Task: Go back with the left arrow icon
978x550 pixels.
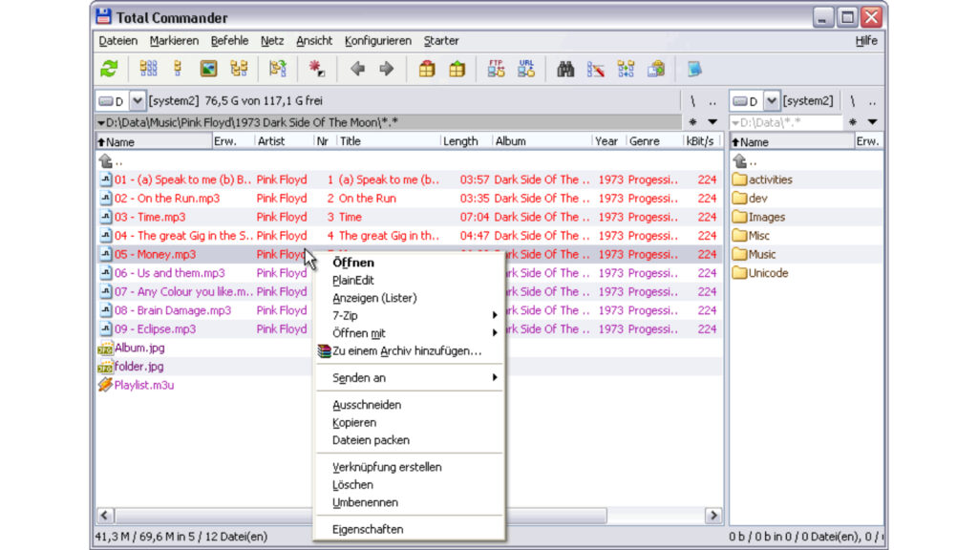Action: tap(357, 69)
